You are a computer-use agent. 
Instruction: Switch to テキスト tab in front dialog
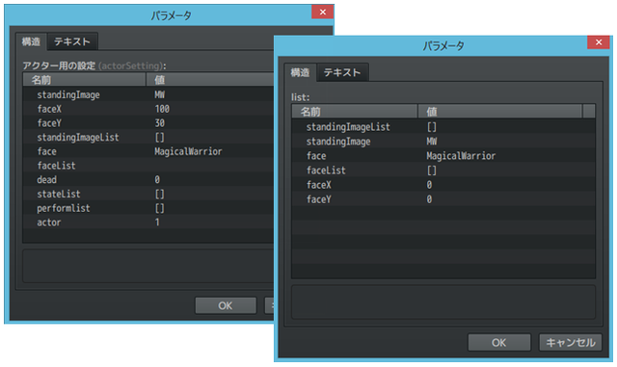click(342, 72)
